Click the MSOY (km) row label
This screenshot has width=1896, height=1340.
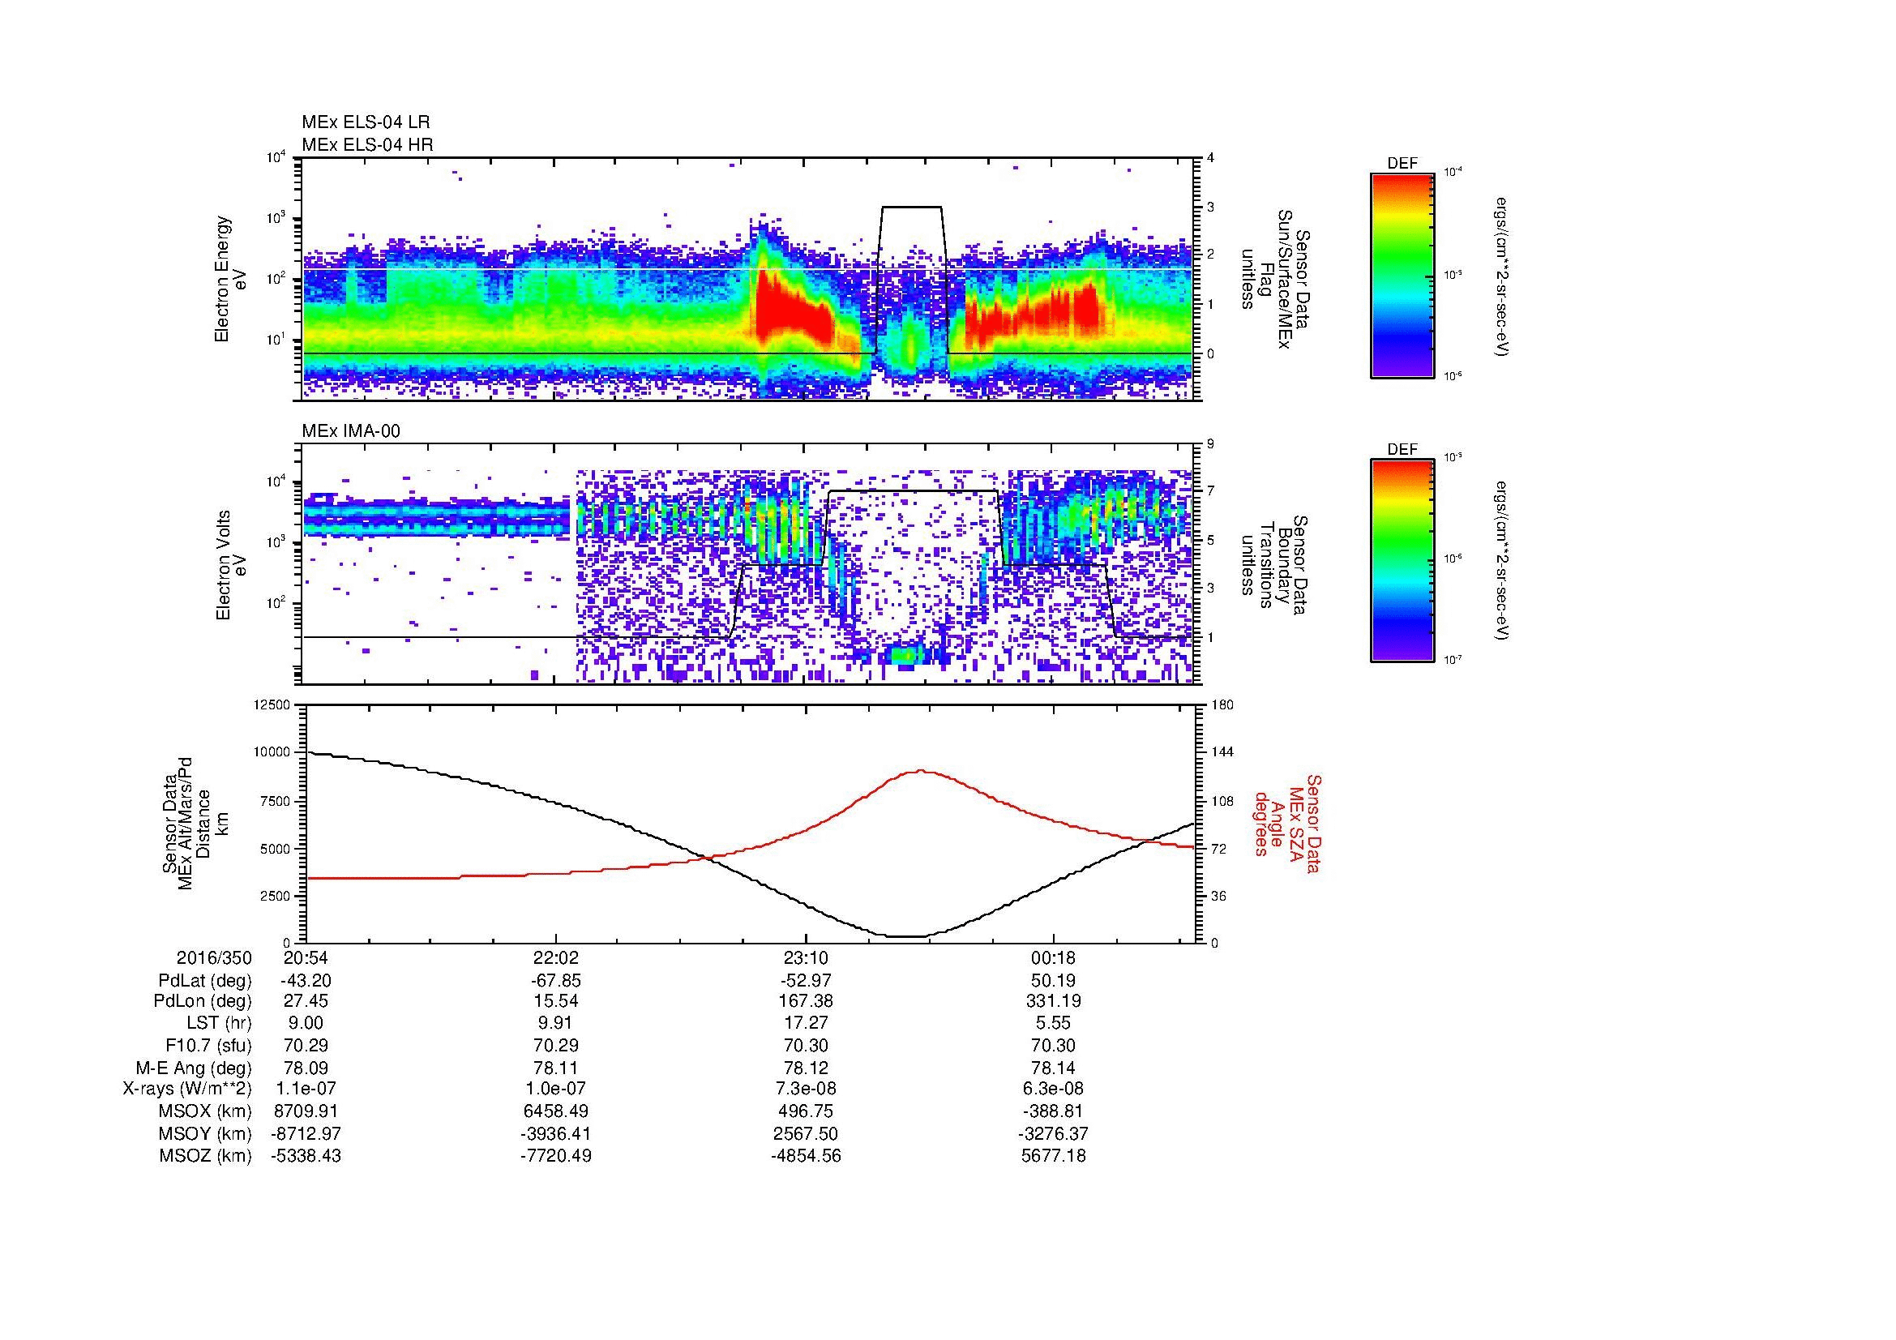click(x=206, y=1133)
